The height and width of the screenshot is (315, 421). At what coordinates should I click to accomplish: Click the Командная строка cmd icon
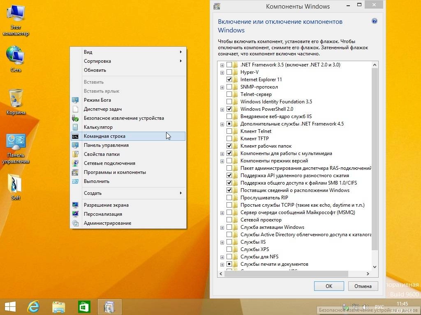75,136
